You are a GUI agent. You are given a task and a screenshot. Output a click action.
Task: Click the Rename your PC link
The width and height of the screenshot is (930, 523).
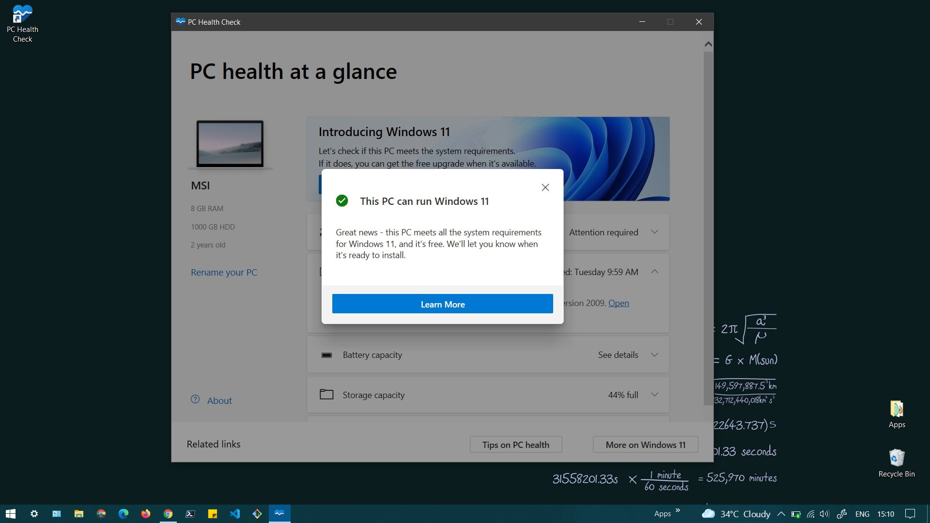[x=224, y=271]
